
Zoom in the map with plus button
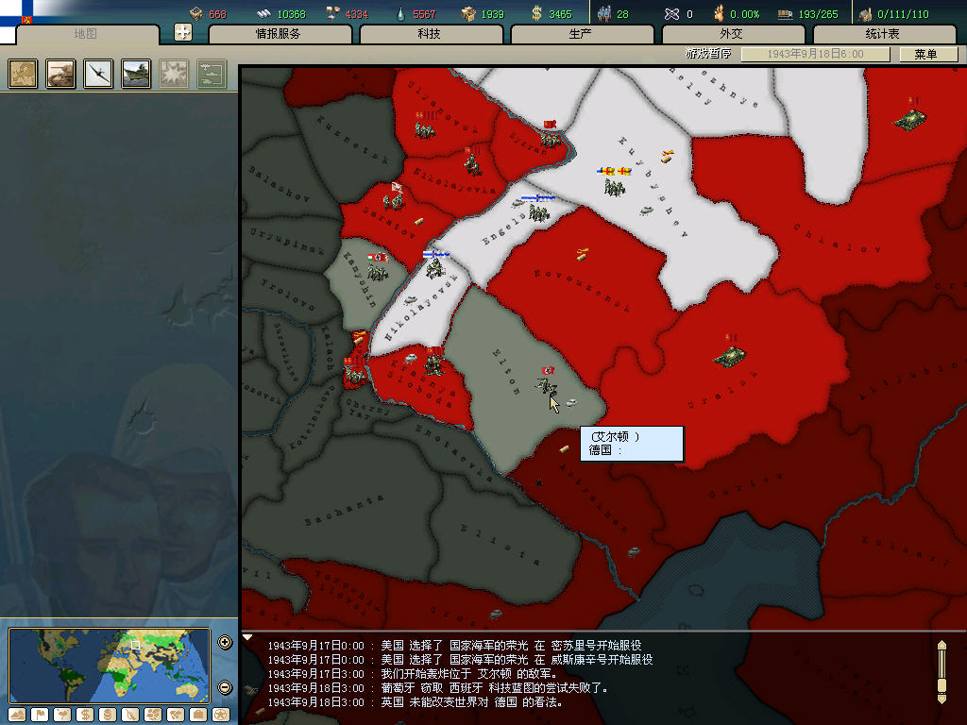(225, 643)
